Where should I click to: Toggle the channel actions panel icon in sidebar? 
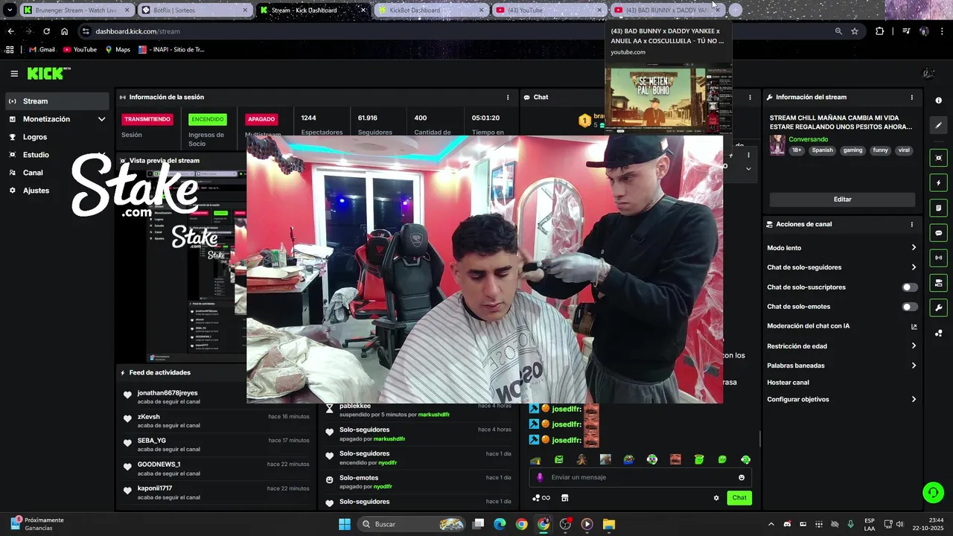pyautogui.click(x=938, y=283)
